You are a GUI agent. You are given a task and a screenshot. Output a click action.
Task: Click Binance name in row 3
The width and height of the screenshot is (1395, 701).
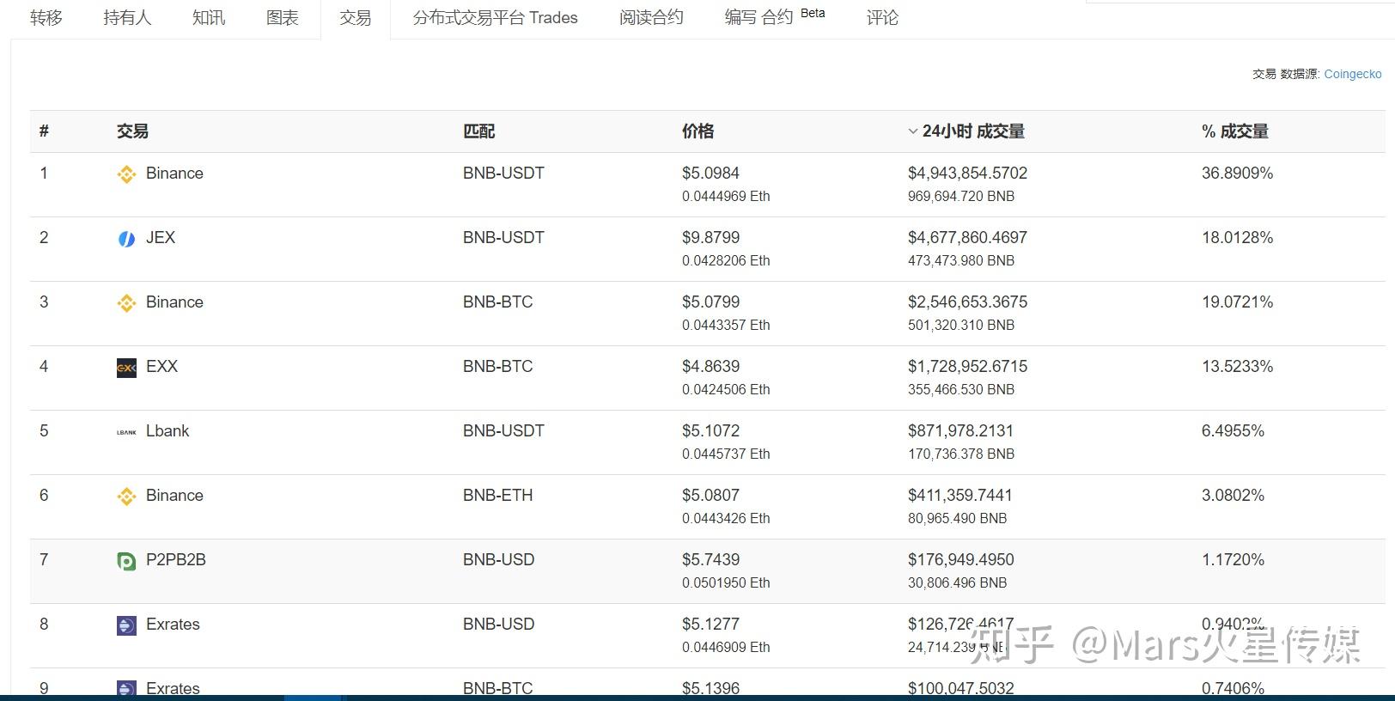174,302
